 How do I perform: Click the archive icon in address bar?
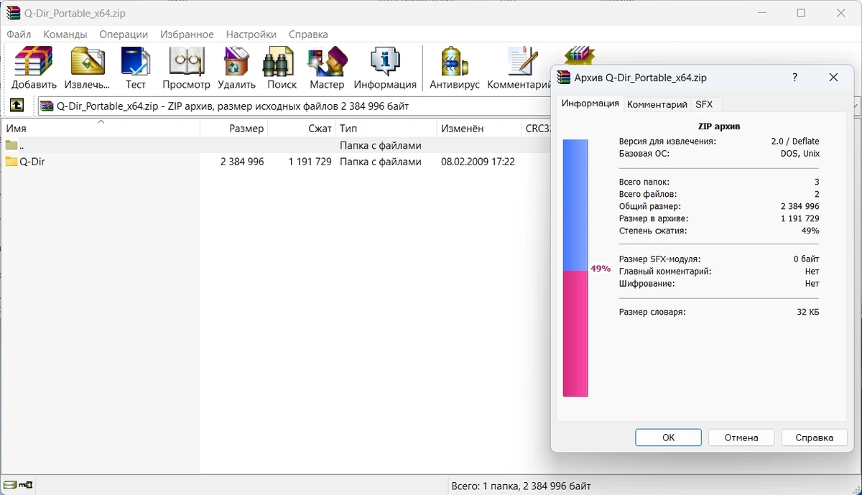point(47,106)
